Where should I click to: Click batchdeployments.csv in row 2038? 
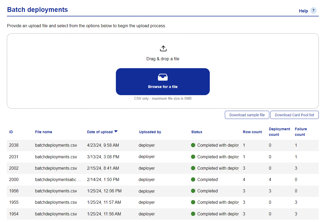coord(56,145)
